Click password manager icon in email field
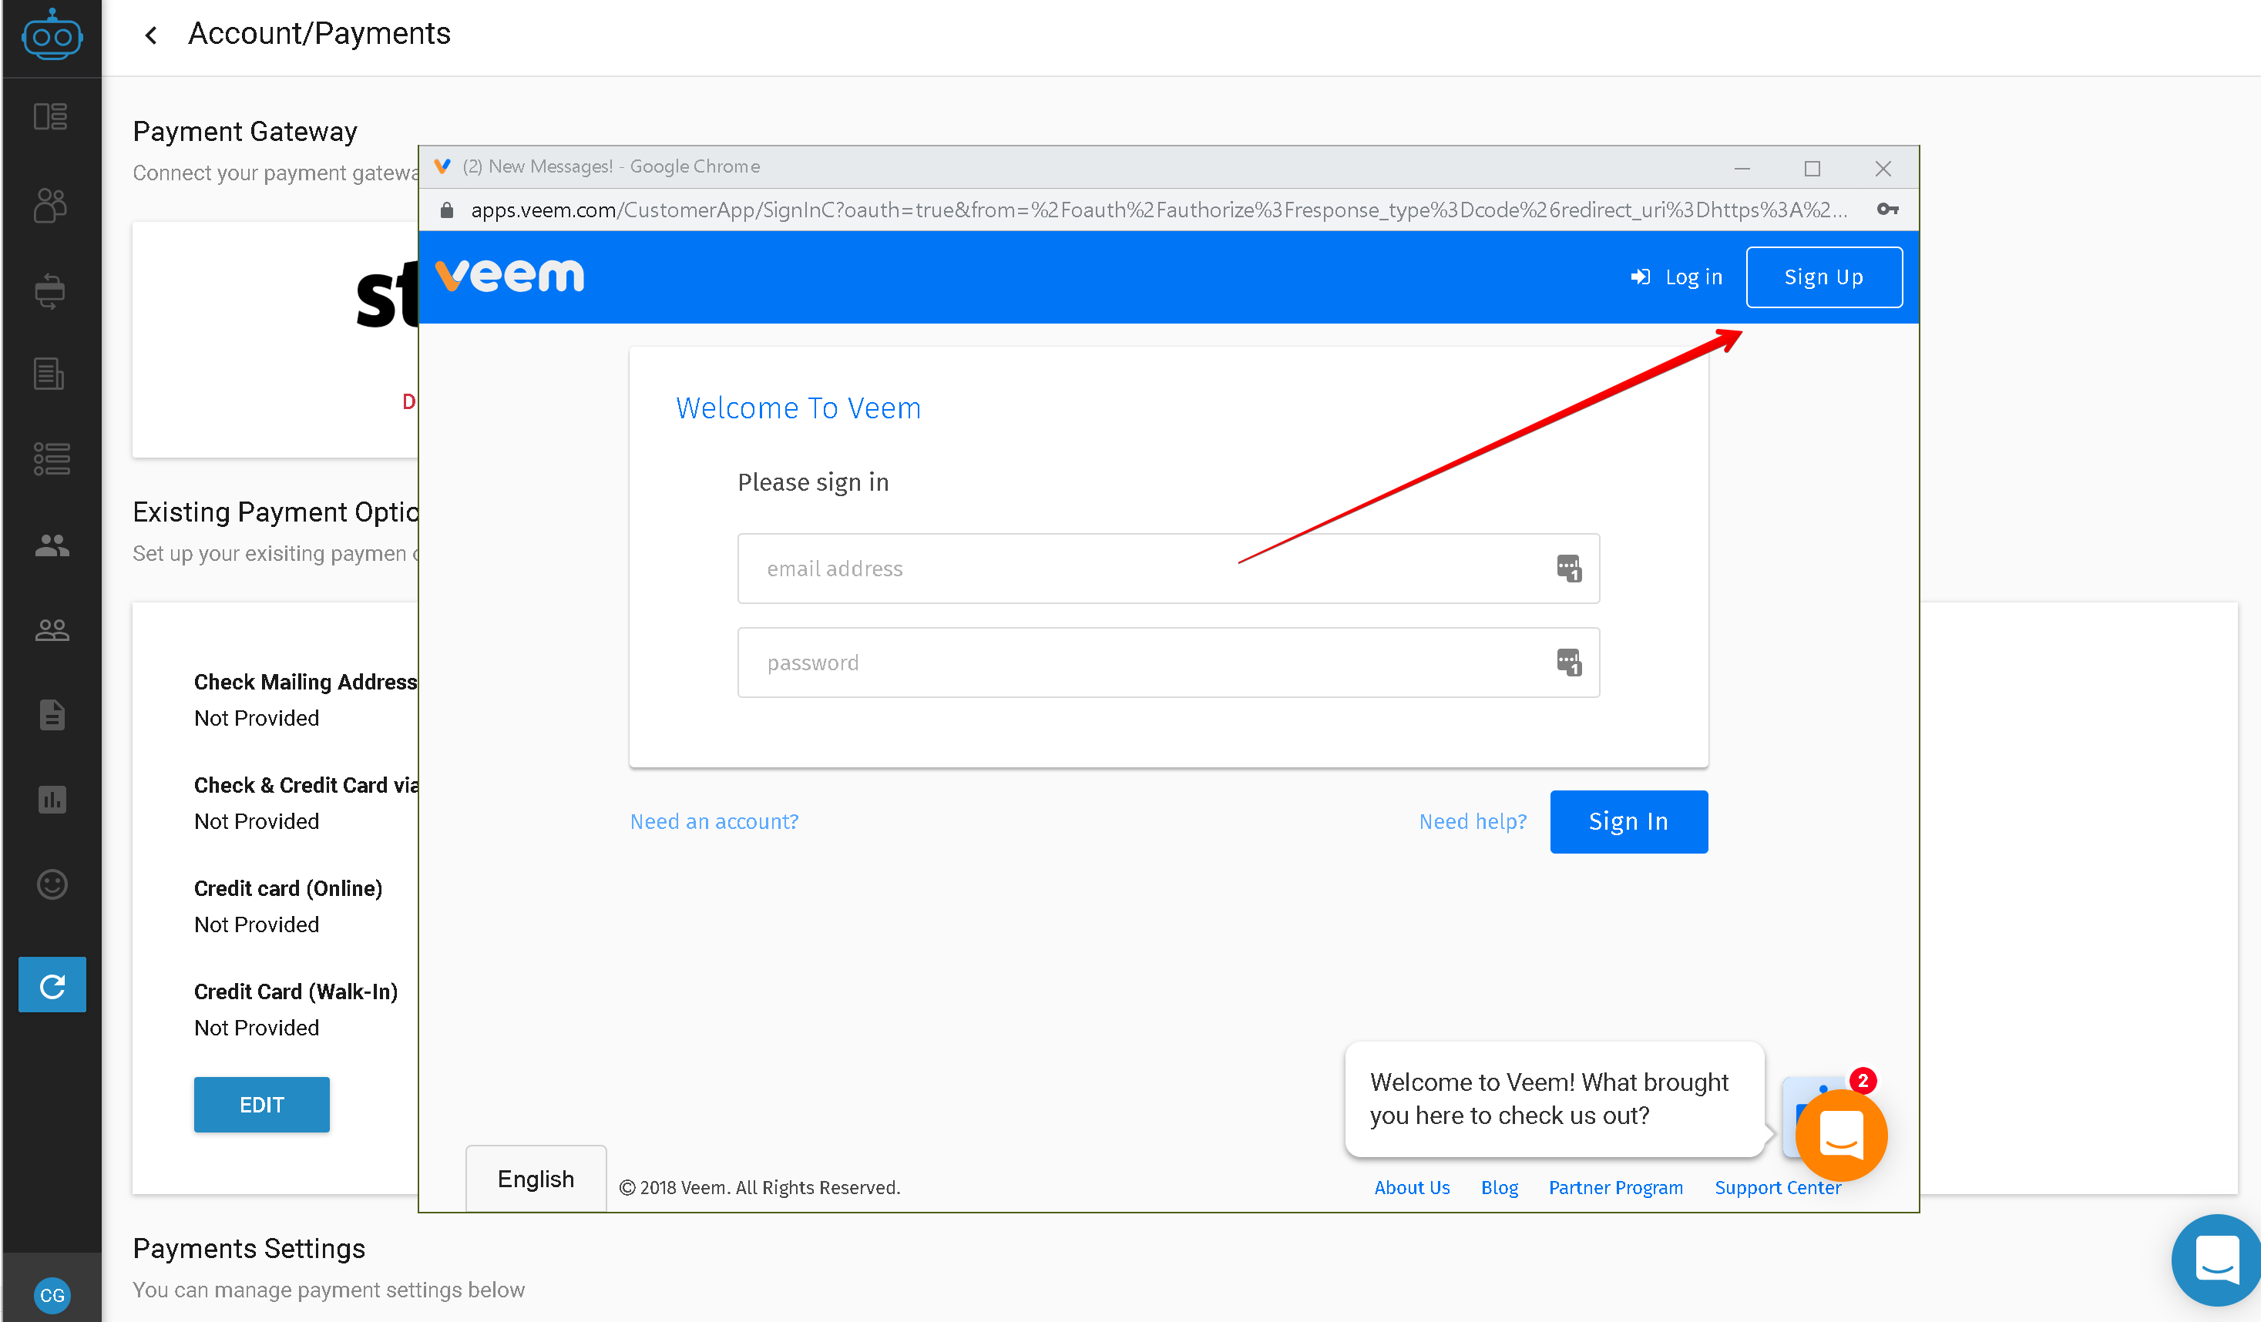This screenshot has height=1322, width=2261. click(1568, 569)
